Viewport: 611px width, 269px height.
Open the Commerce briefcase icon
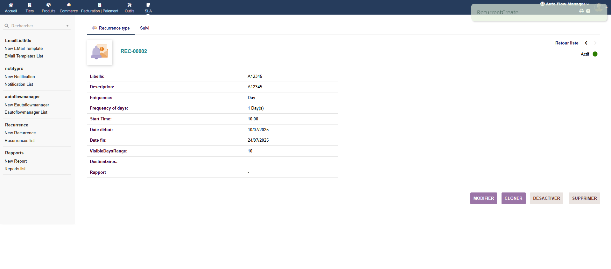coord(68,5)
